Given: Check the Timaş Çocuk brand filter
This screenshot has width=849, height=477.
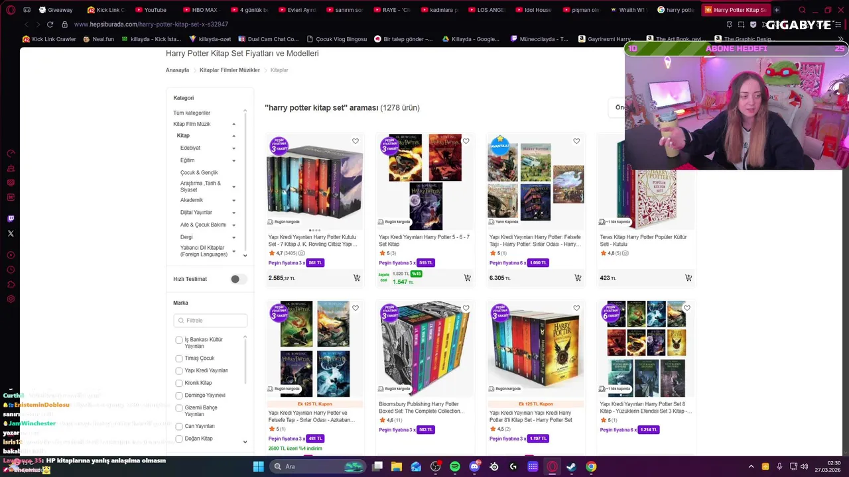Looking at the screenshot, I should click(179, 358).
